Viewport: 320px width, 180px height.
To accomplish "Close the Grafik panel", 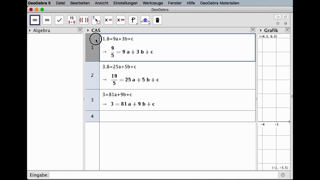I will pos(287,30).
